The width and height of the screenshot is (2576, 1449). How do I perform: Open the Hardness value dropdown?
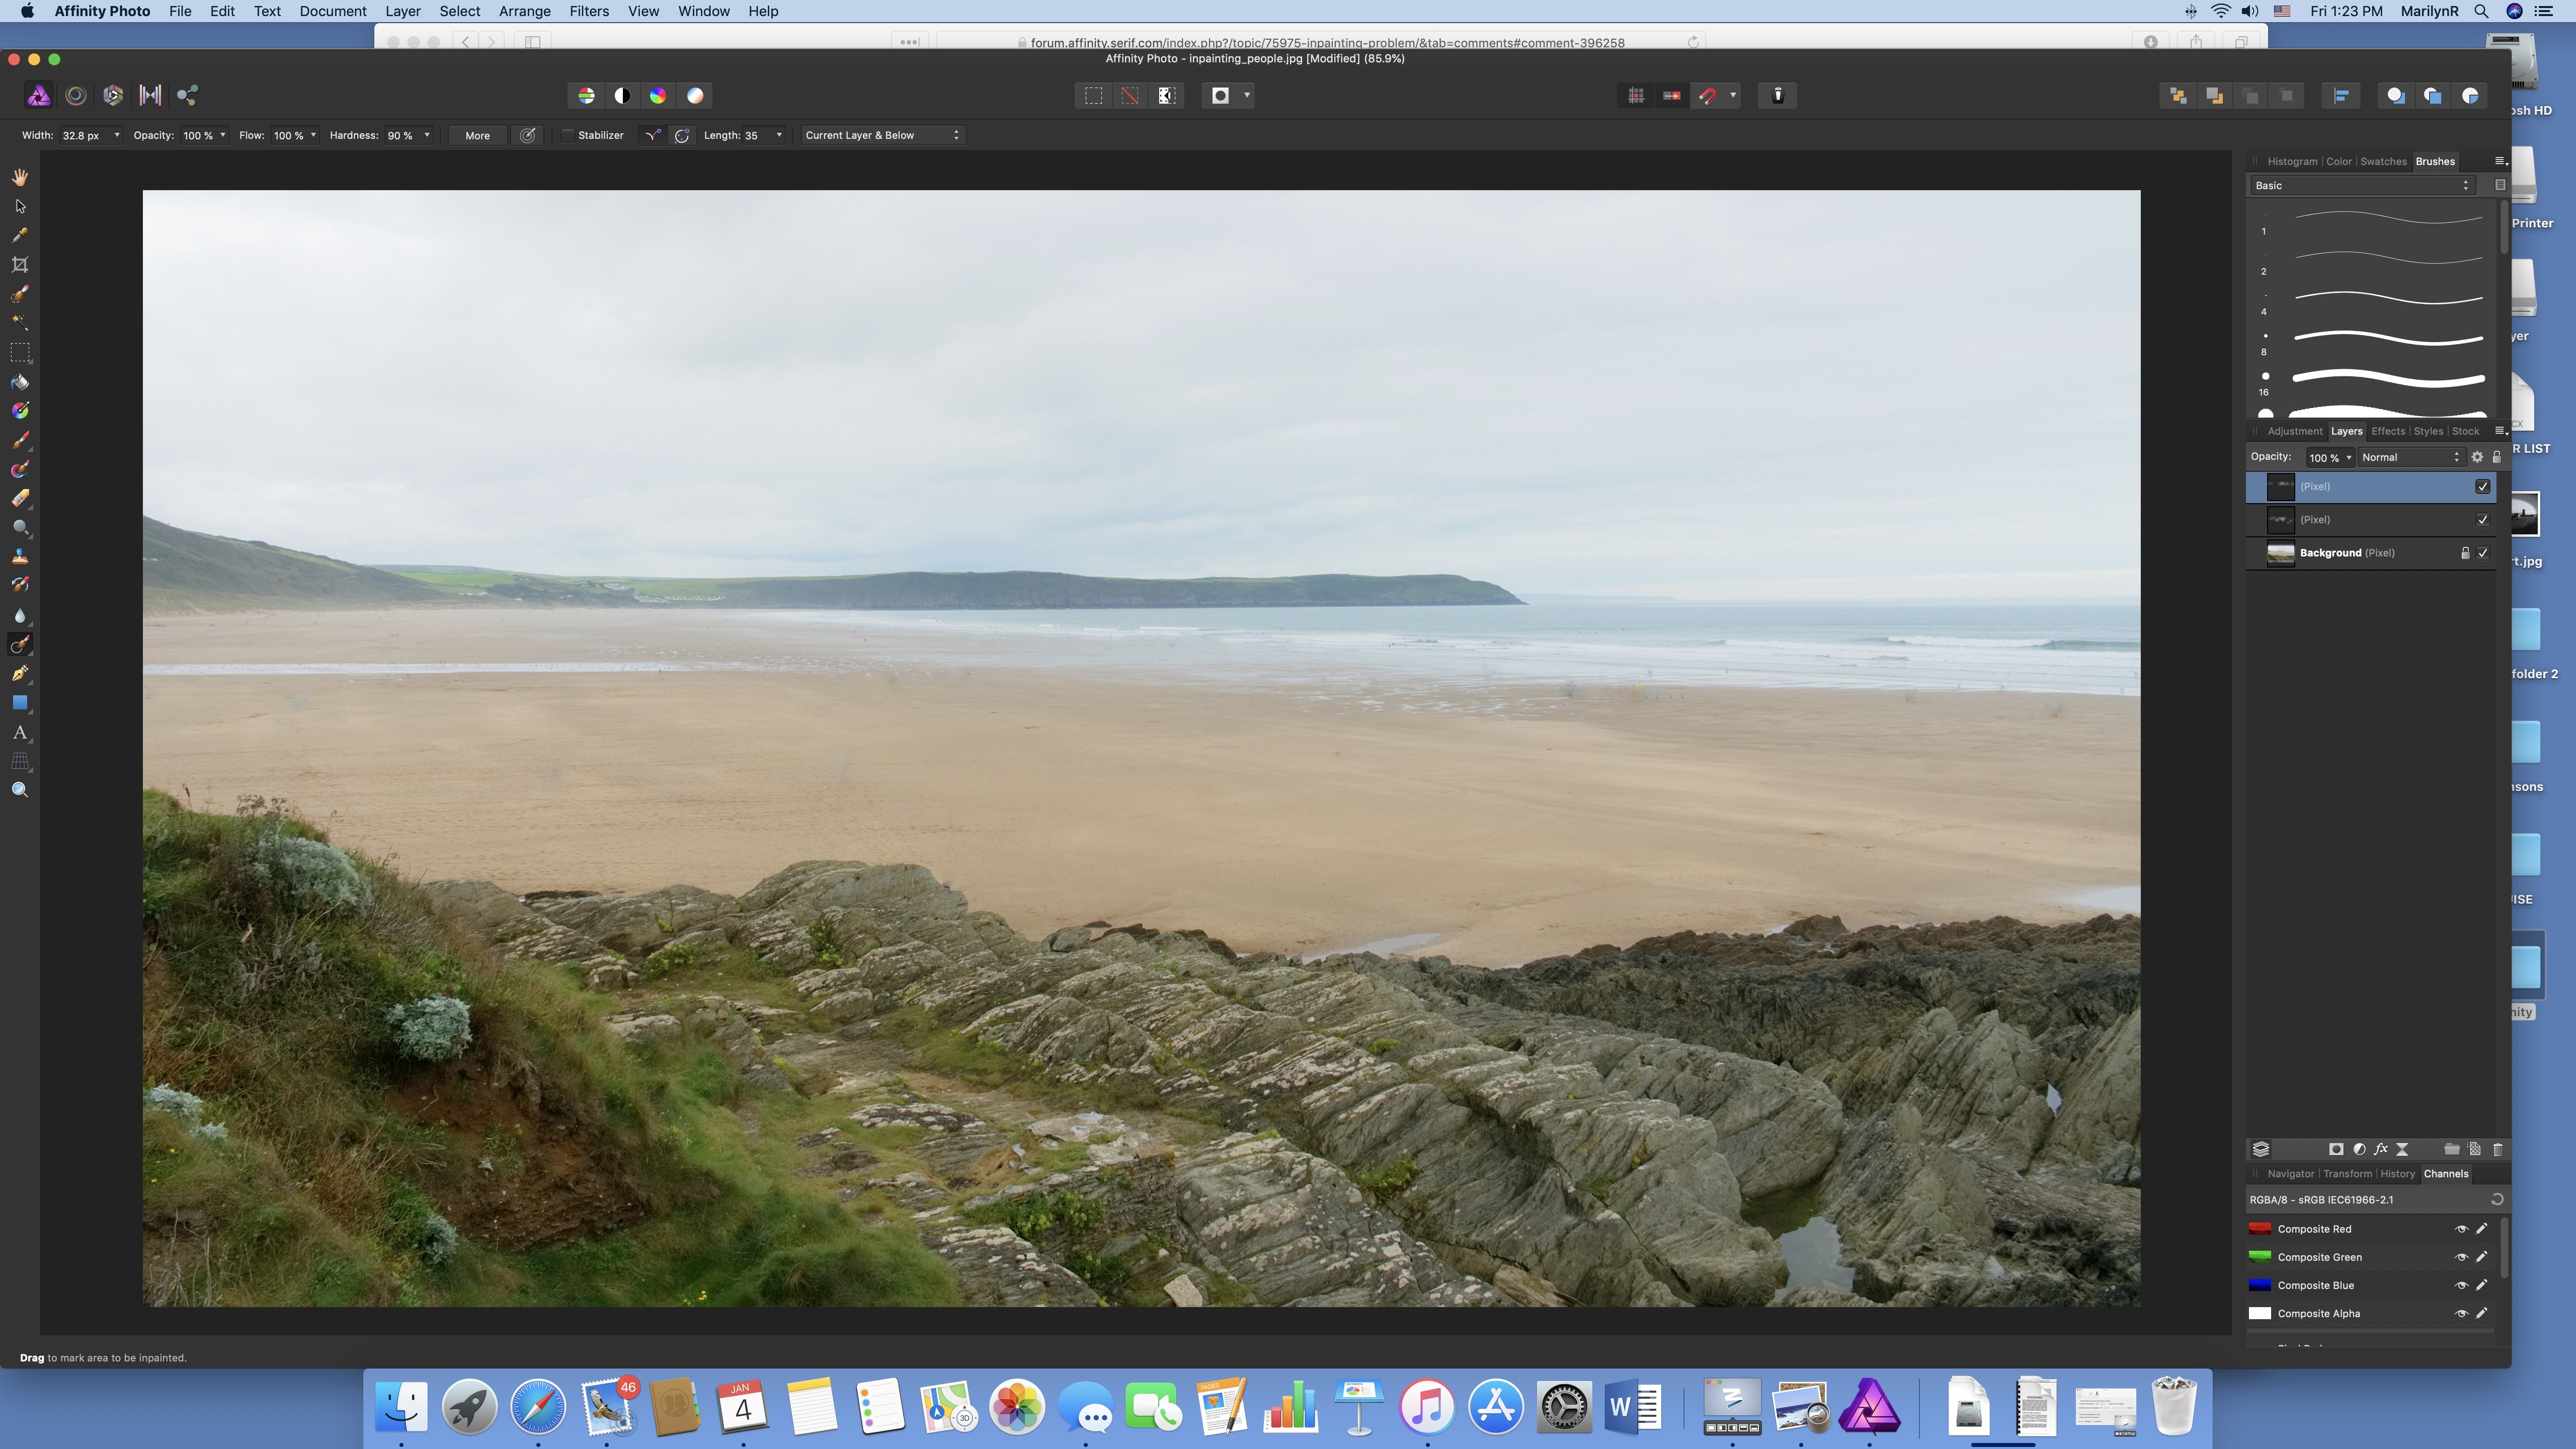pos(427,135)
